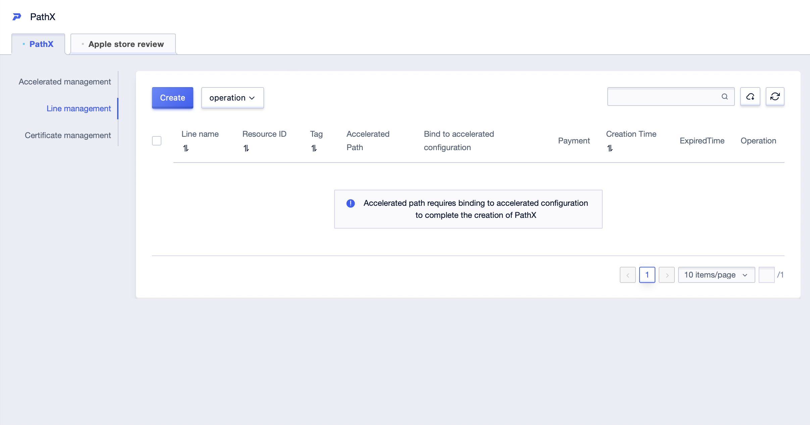Sort by Creation Time
The width and height of the screenshot is (810, 425).
pos(610,148)
